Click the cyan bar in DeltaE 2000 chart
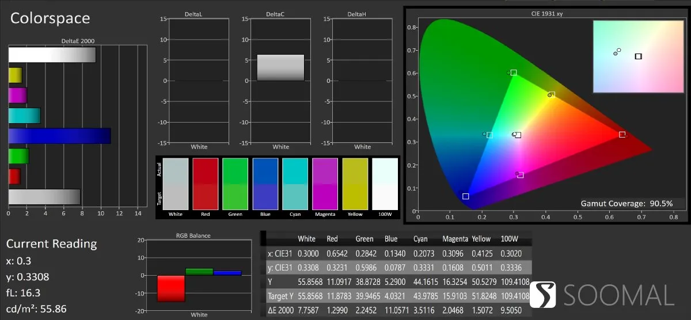This screenshot has width=691, height=320. click(24, 116)
